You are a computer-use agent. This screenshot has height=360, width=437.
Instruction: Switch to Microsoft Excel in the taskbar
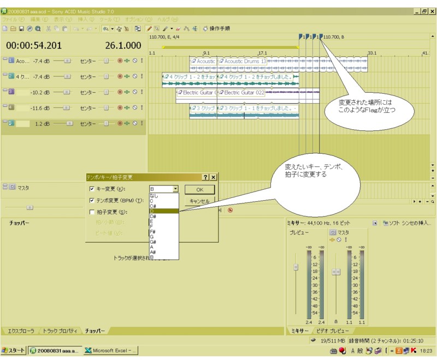pos(111,351)
